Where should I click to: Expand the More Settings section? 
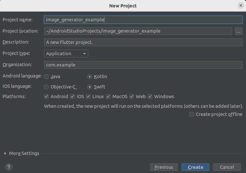coord(5,153)
